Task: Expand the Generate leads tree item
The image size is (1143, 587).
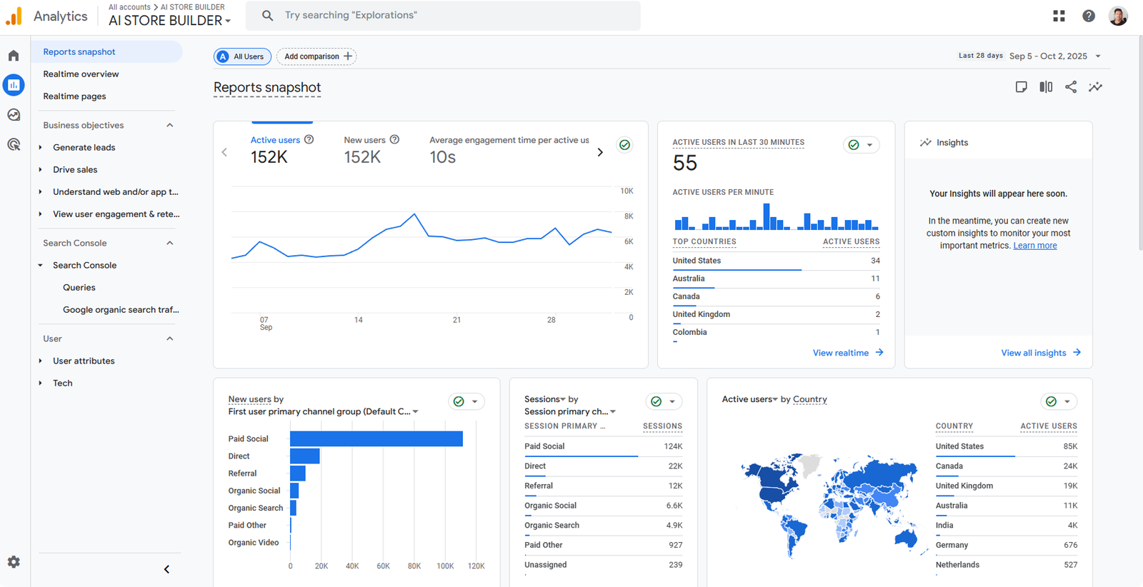Action: coord(41,148)
